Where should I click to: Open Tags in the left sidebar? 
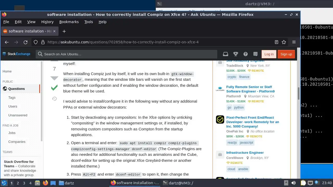coord(12,97)
